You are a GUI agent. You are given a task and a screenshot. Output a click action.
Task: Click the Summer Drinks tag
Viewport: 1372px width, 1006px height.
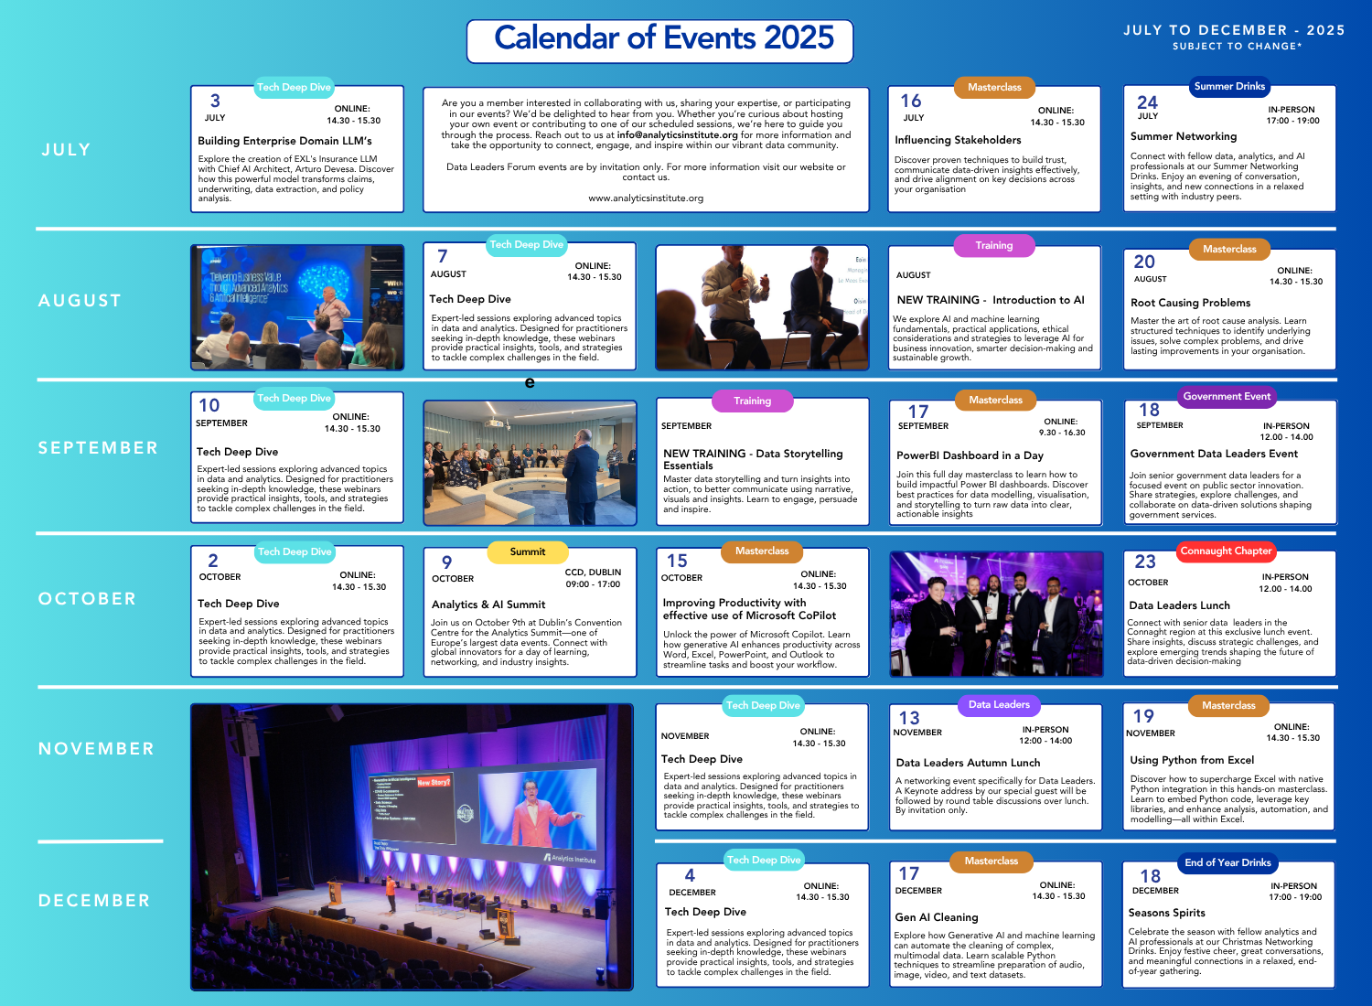pyautogui.click(x=1229, y=87)
